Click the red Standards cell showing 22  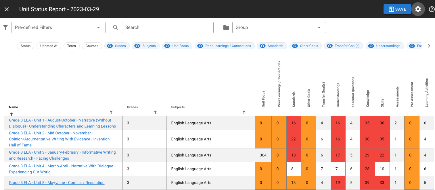pyautogui.click(x=294, y=139)
